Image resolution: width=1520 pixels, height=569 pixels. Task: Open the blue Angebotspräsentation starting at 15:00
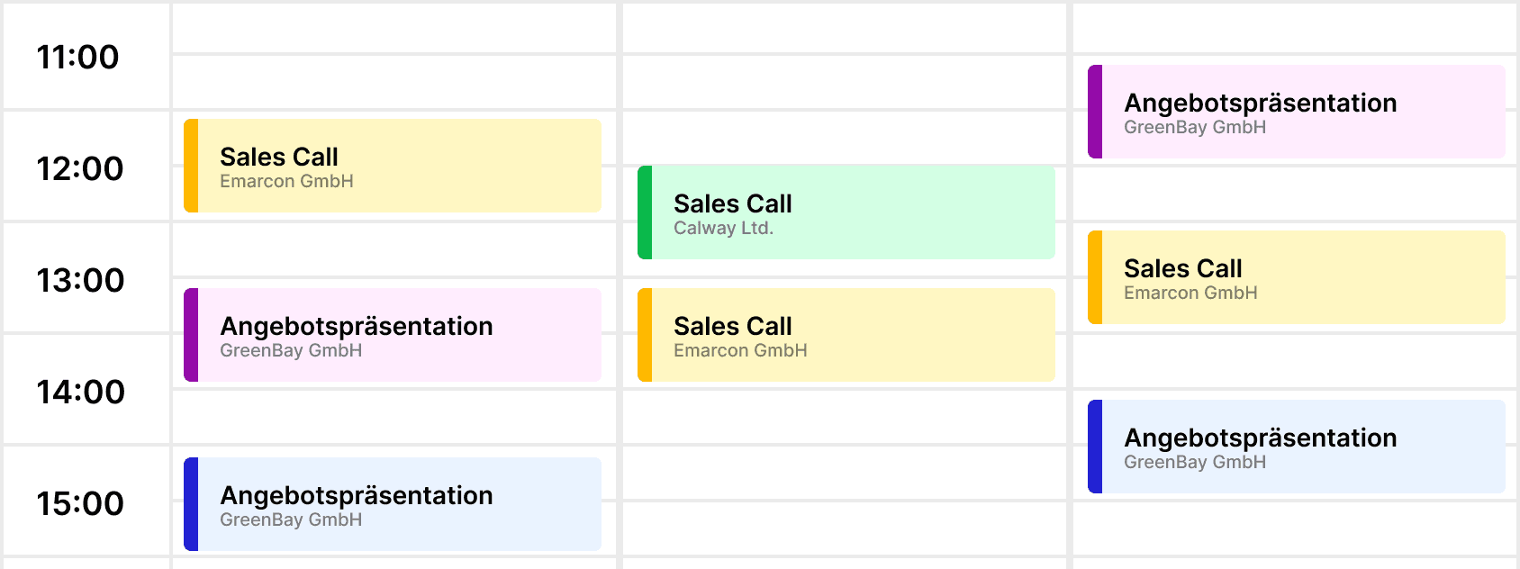click(x=393, y=504)
